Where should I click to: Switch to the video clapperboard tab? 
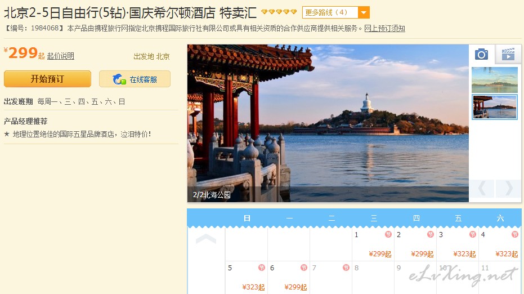pos(508,54)
